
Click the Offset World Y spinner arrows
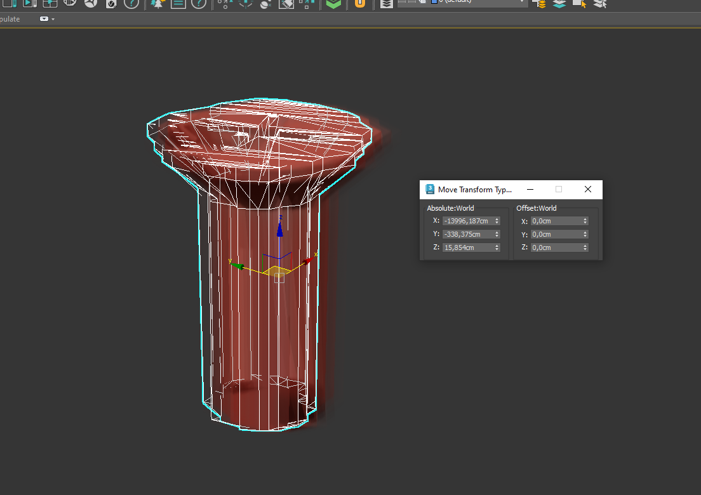tap(585, 234)
